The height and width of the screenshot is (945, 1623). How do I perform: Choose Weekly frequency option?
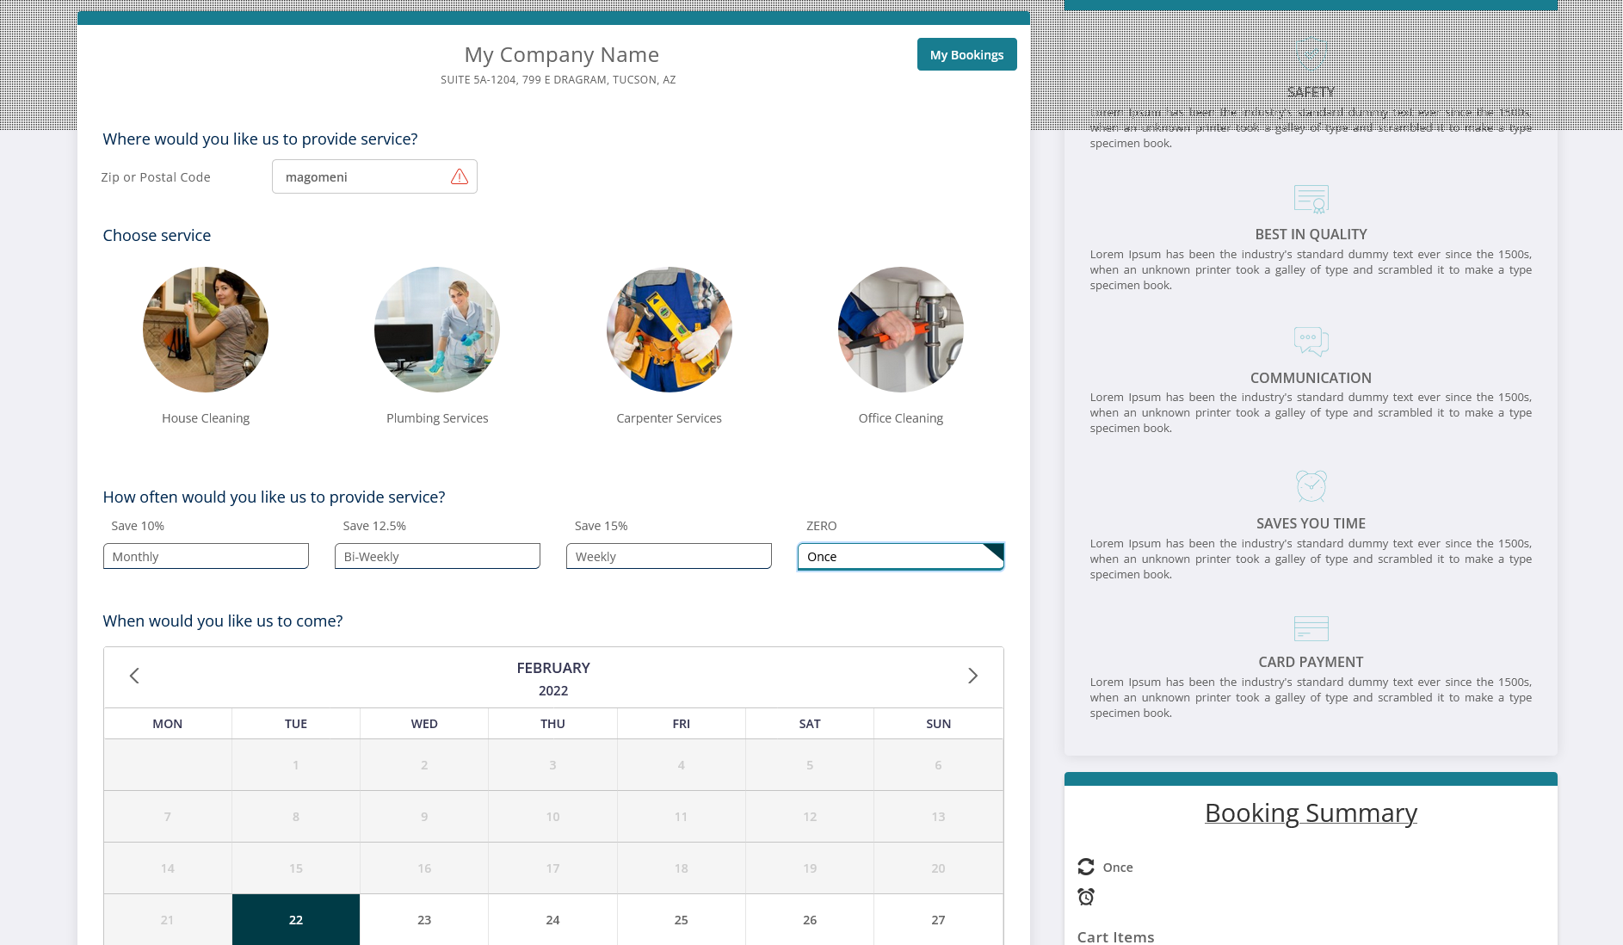[x=669, y=556]
